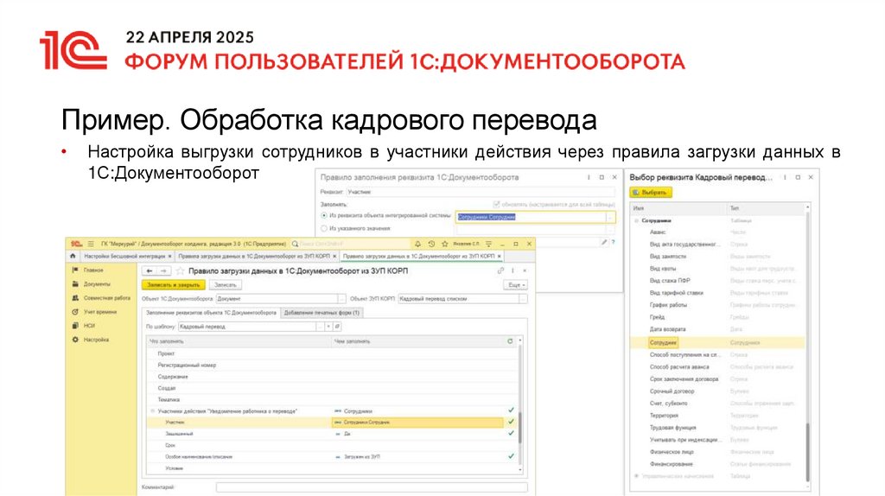Open selector for Объект 1С:Документооборота field
The height and width of the screenshot is (496, 885).
pyautogui.click(x=341, y=298)
